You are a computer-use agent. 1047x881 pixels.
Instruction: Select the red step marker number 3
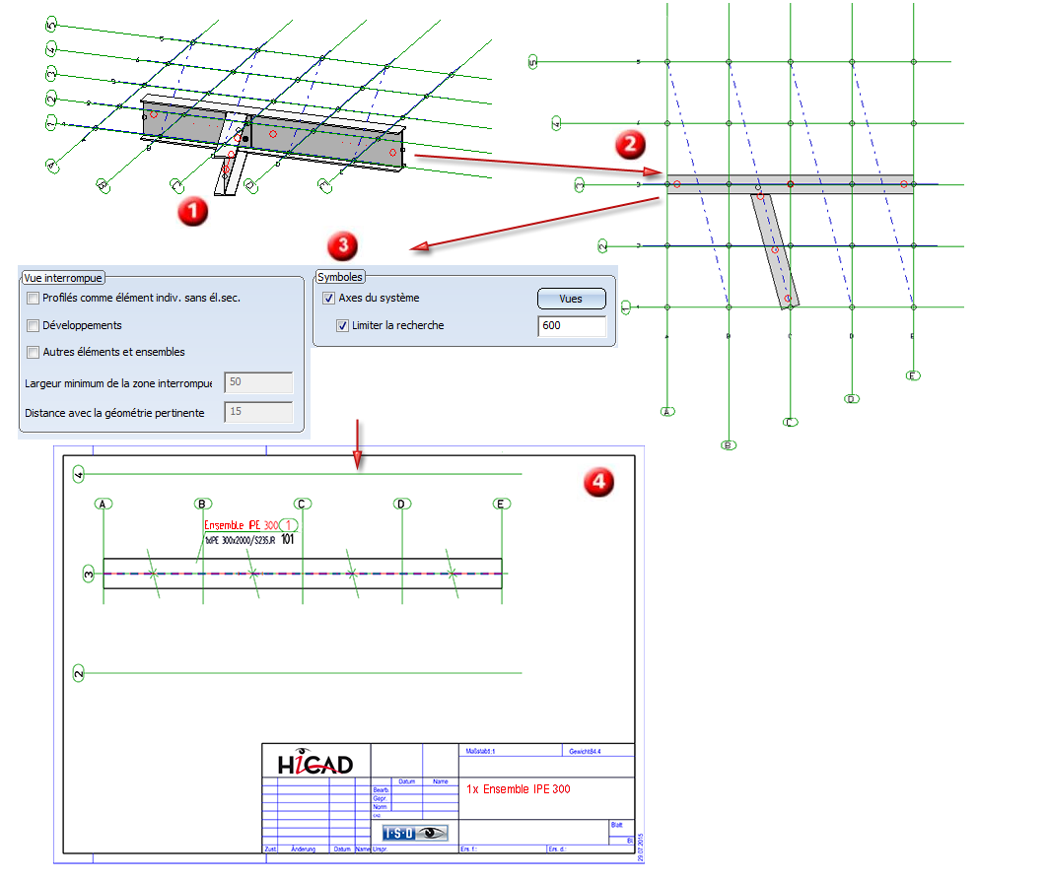(x=342, y=243)
